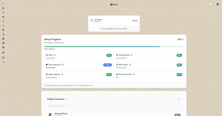222x116 pixels.
Task: Click the setup progress bar
Action: [114, 46]
